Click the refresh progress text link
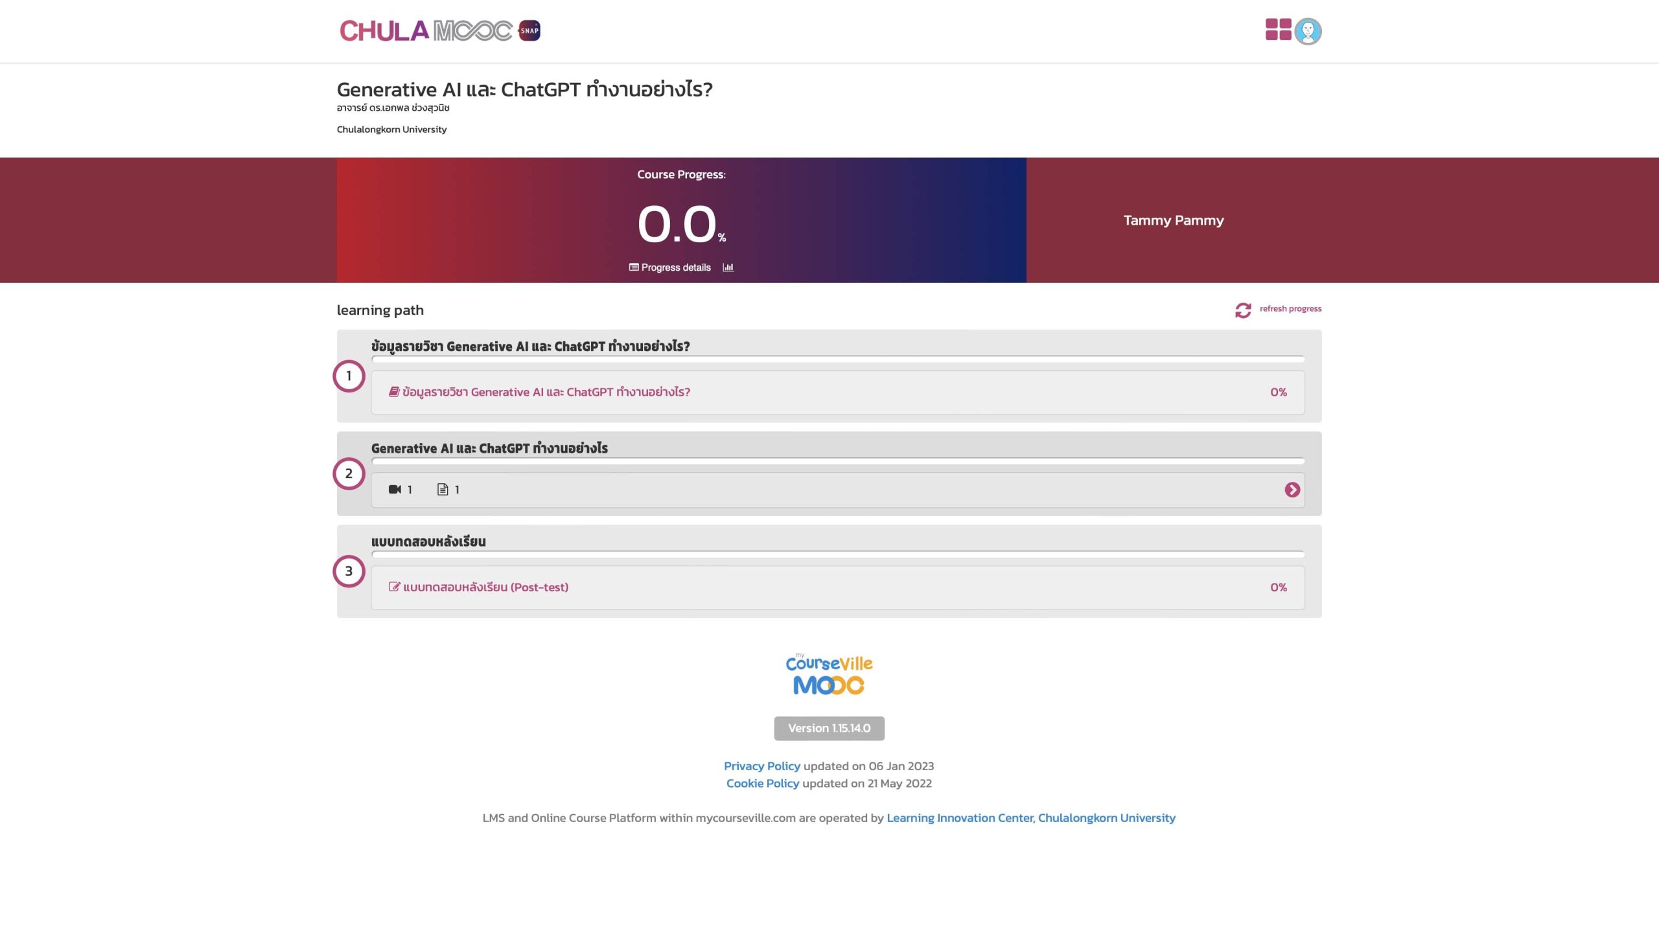 click(x=1290, y=309)
